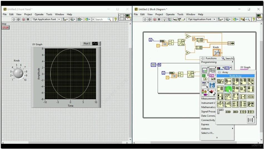This screenshot has width=264, height=149.
Task: Click Step Into button on Block Diagram
Action: [x=175, y=19]
